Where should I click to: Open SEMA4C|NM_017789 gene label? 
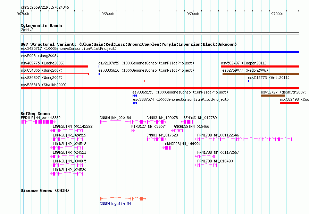point(200,118)
